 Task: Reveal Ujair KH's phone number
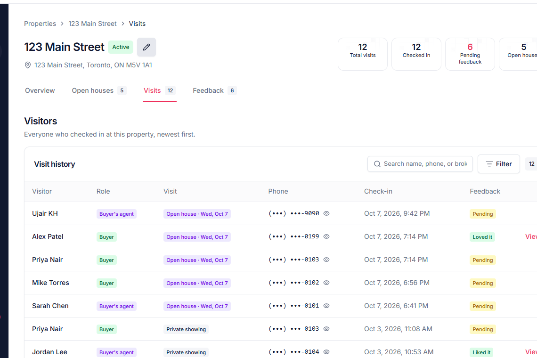click(326, 213)
